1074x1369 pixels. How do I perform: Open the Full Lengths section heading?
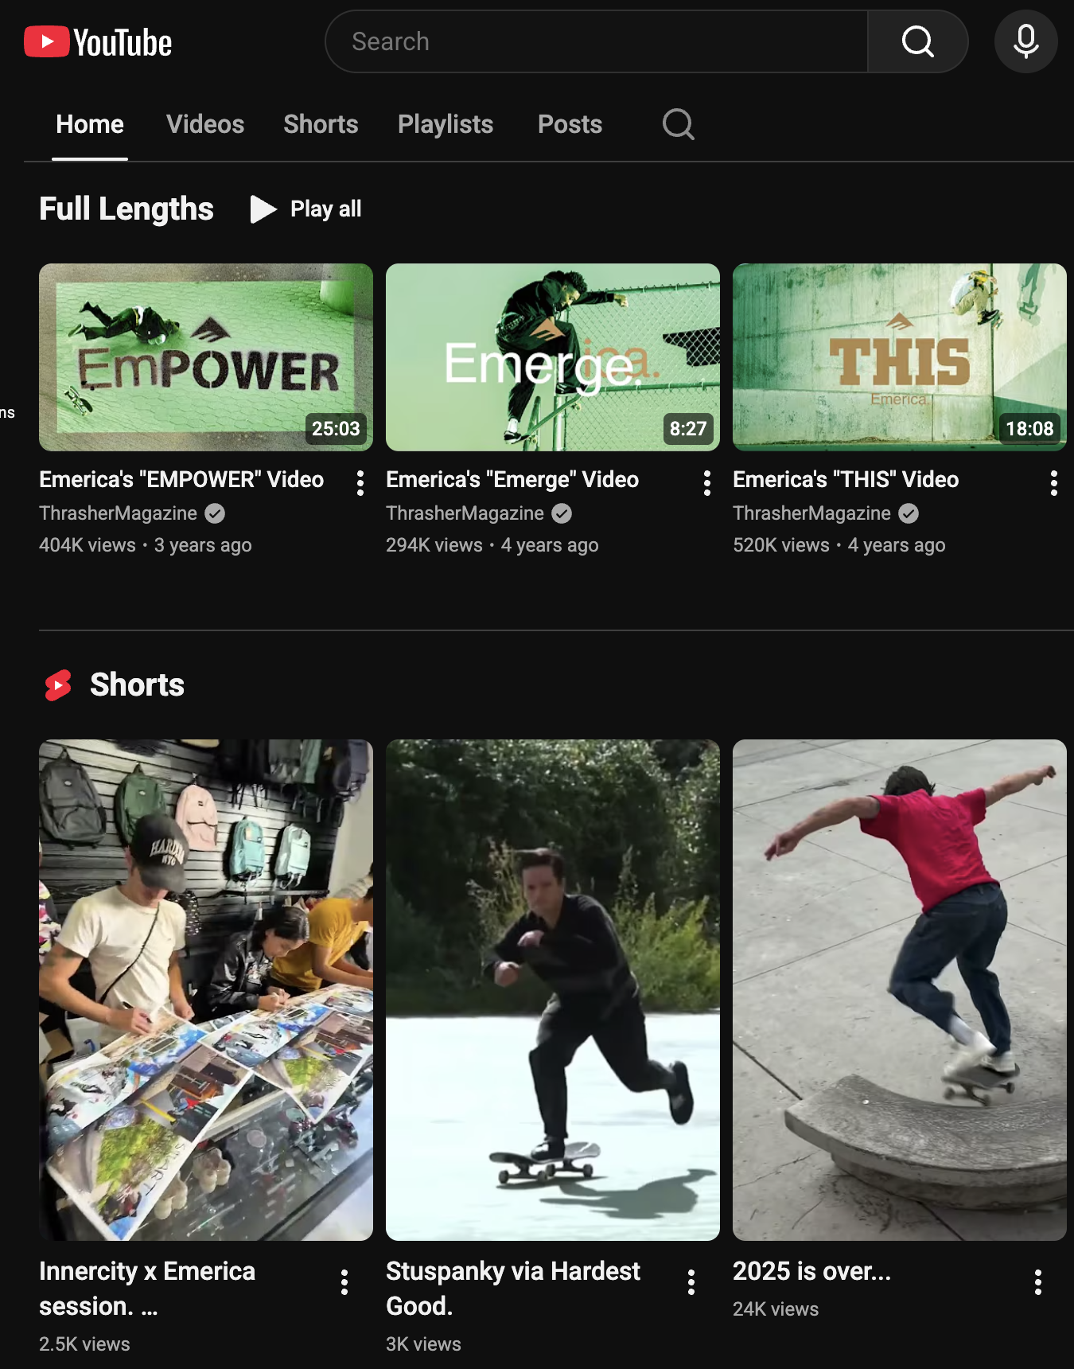(x=126, y=209)
